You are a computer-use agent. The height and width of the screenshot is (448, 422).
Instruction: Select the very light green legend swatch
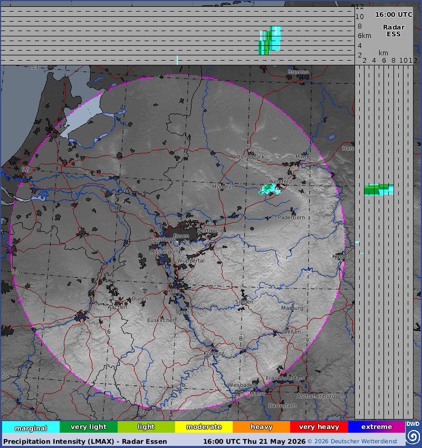coord(89,427)
